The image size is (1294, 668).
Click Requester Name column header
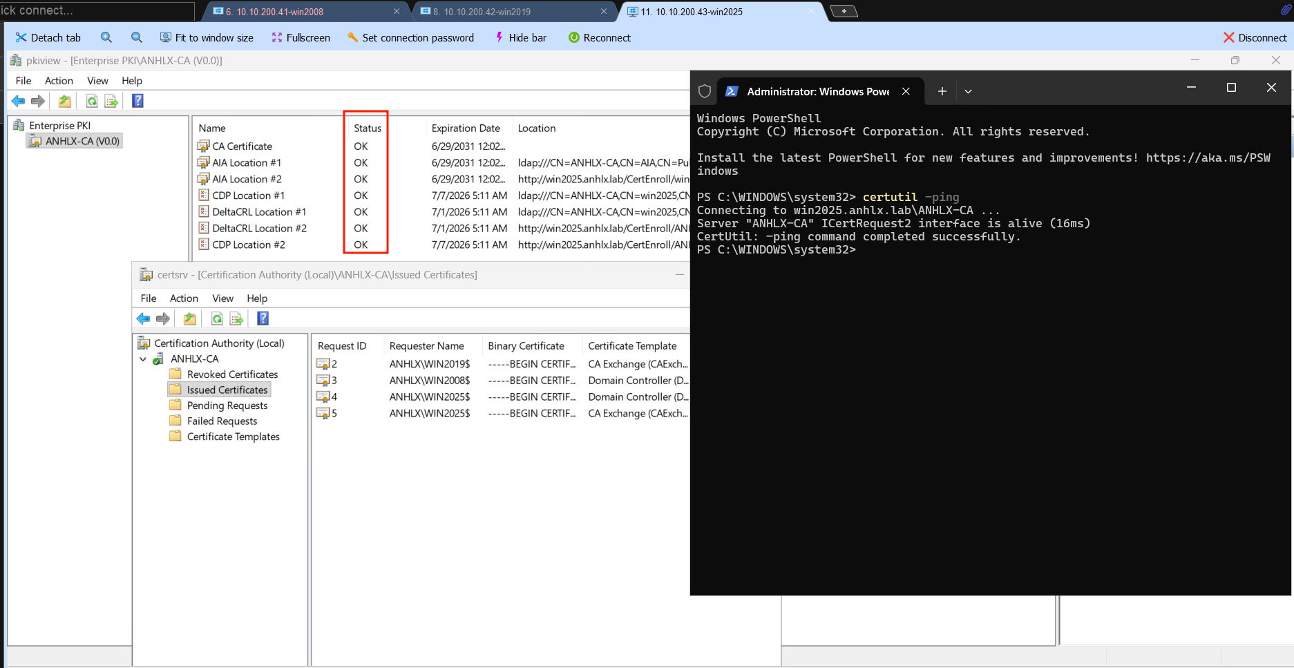[x=426, y=346]
